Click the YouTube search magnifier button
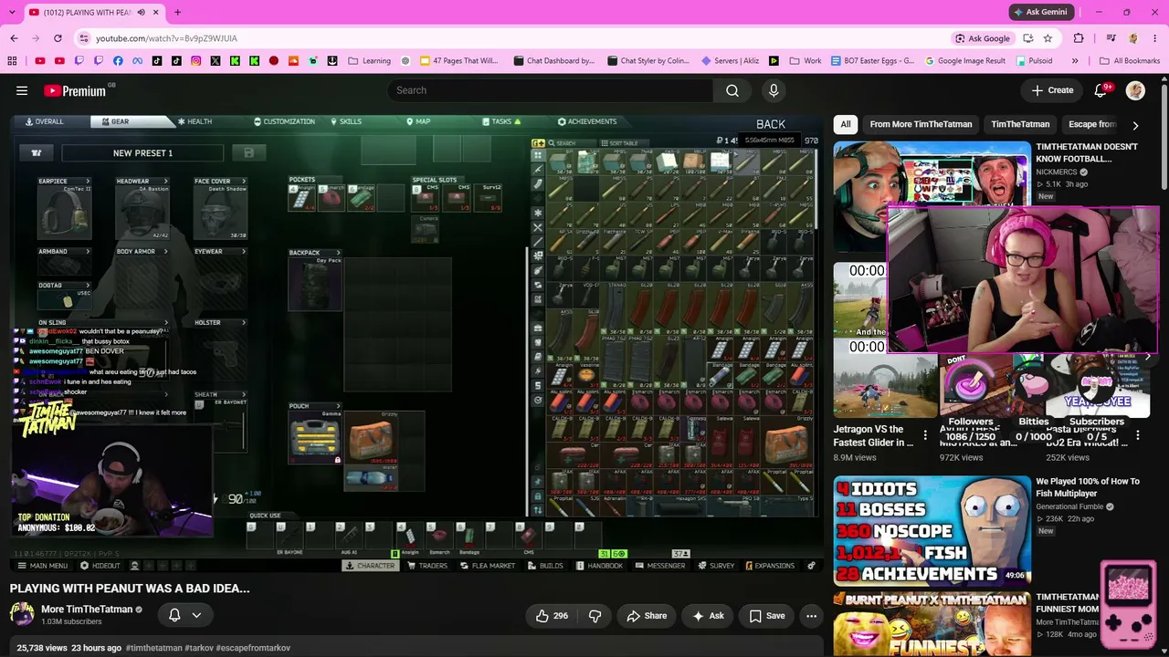1169x657 pixels. [x=732, y=90]
